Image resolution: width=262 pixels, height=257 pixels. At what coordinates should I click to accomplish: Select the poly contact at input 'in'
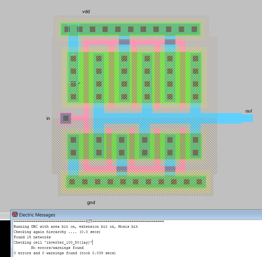(66, 118)
